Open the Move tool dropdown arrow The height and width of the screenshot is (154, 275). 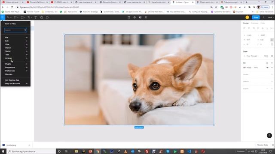(x=11, y=18)
